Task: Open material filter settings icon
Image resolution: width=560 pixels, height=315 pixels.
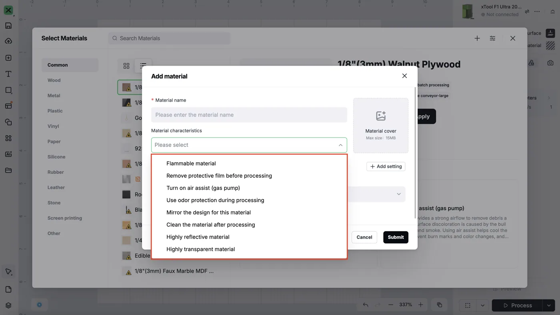Action: pos(492,38)
